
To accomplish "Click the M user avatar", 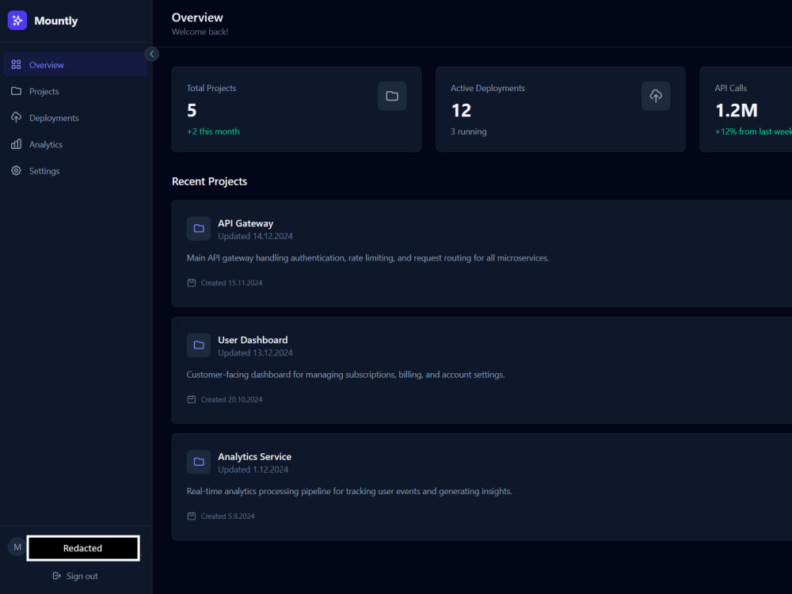I will point(17,547).
